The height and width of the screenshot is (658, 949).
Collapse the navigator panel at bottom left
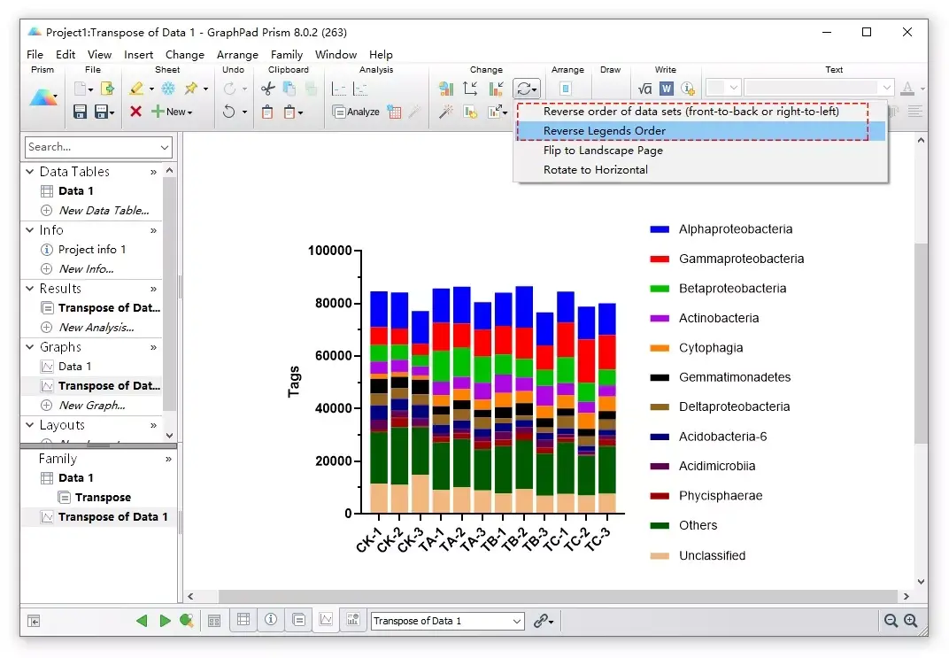pyautogui.click(x=33, y=621)
